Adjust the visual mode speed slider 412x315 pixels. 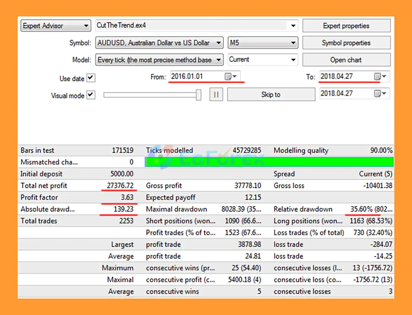[199, 94]
